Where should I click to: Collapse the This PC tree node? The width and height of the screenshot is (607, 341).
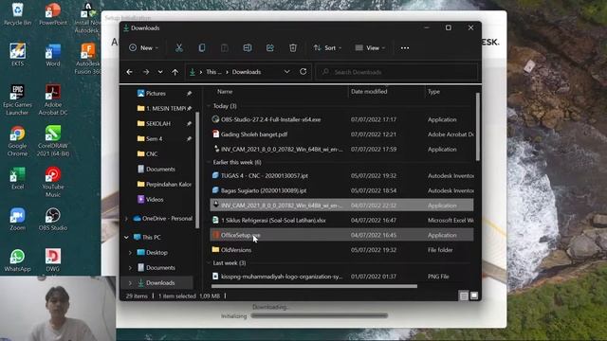[x=126, y=238]
